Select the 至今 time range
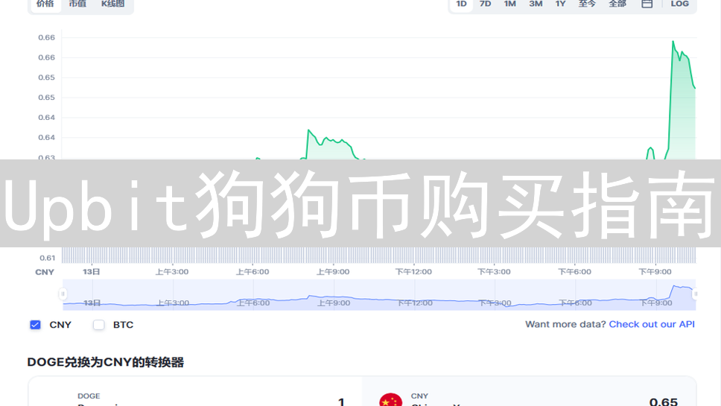Image resolution: width=721 pixels, height=406 pixels. pos(587,4)
